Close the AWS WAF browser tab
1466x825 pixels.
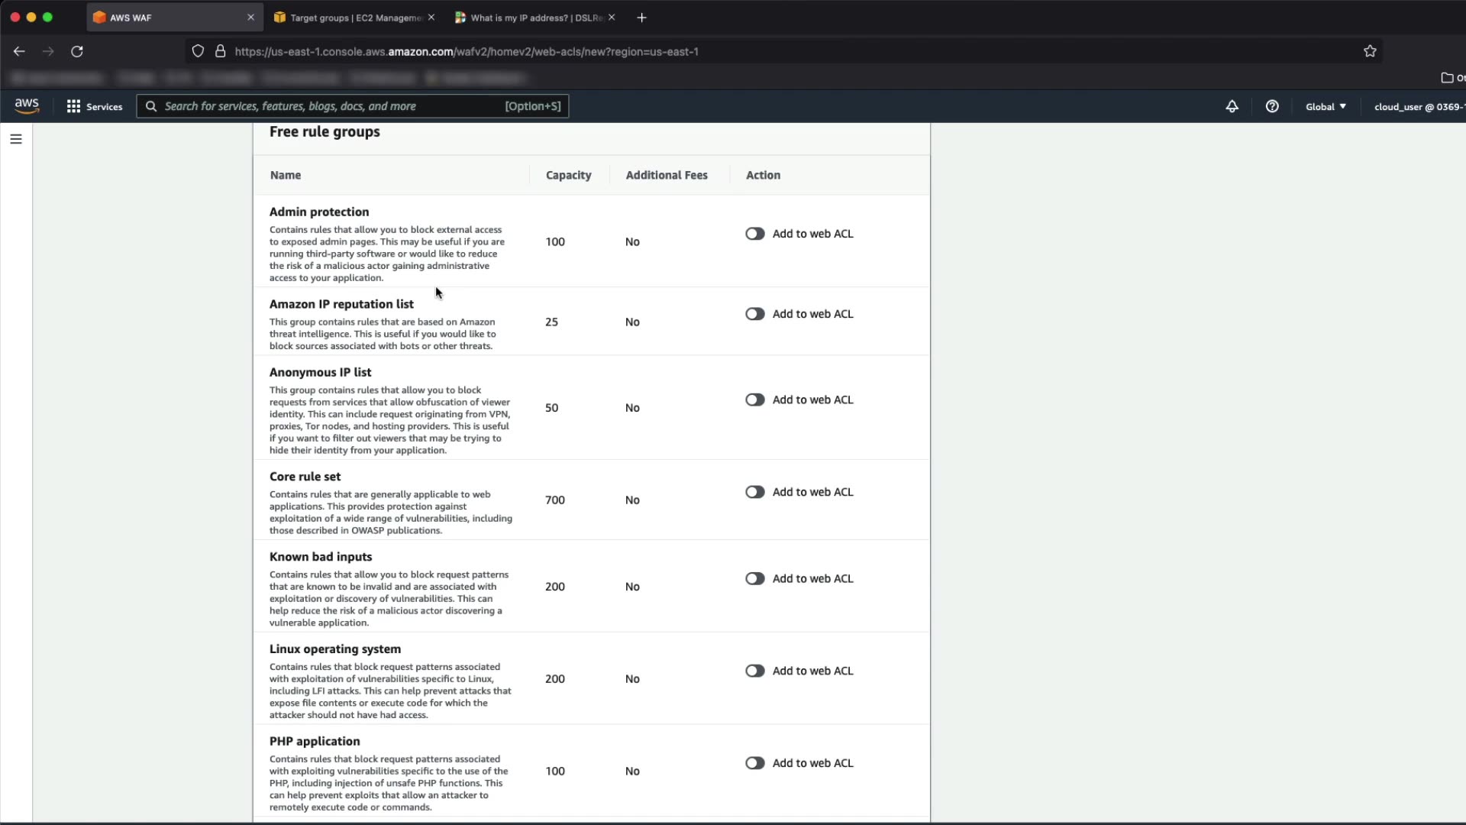point(250,18)
